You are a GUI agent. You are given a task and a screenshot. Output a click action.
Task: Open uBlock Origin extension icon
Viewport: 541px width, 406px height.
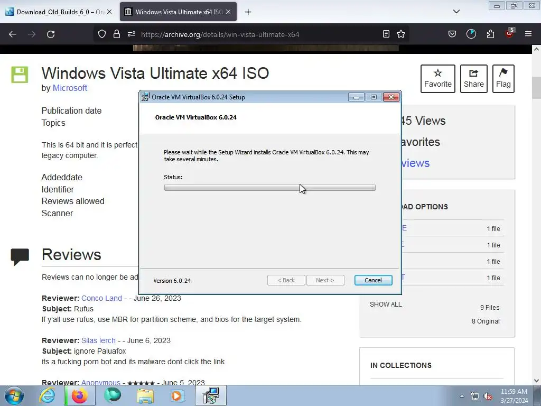click(x=510, y=33)
